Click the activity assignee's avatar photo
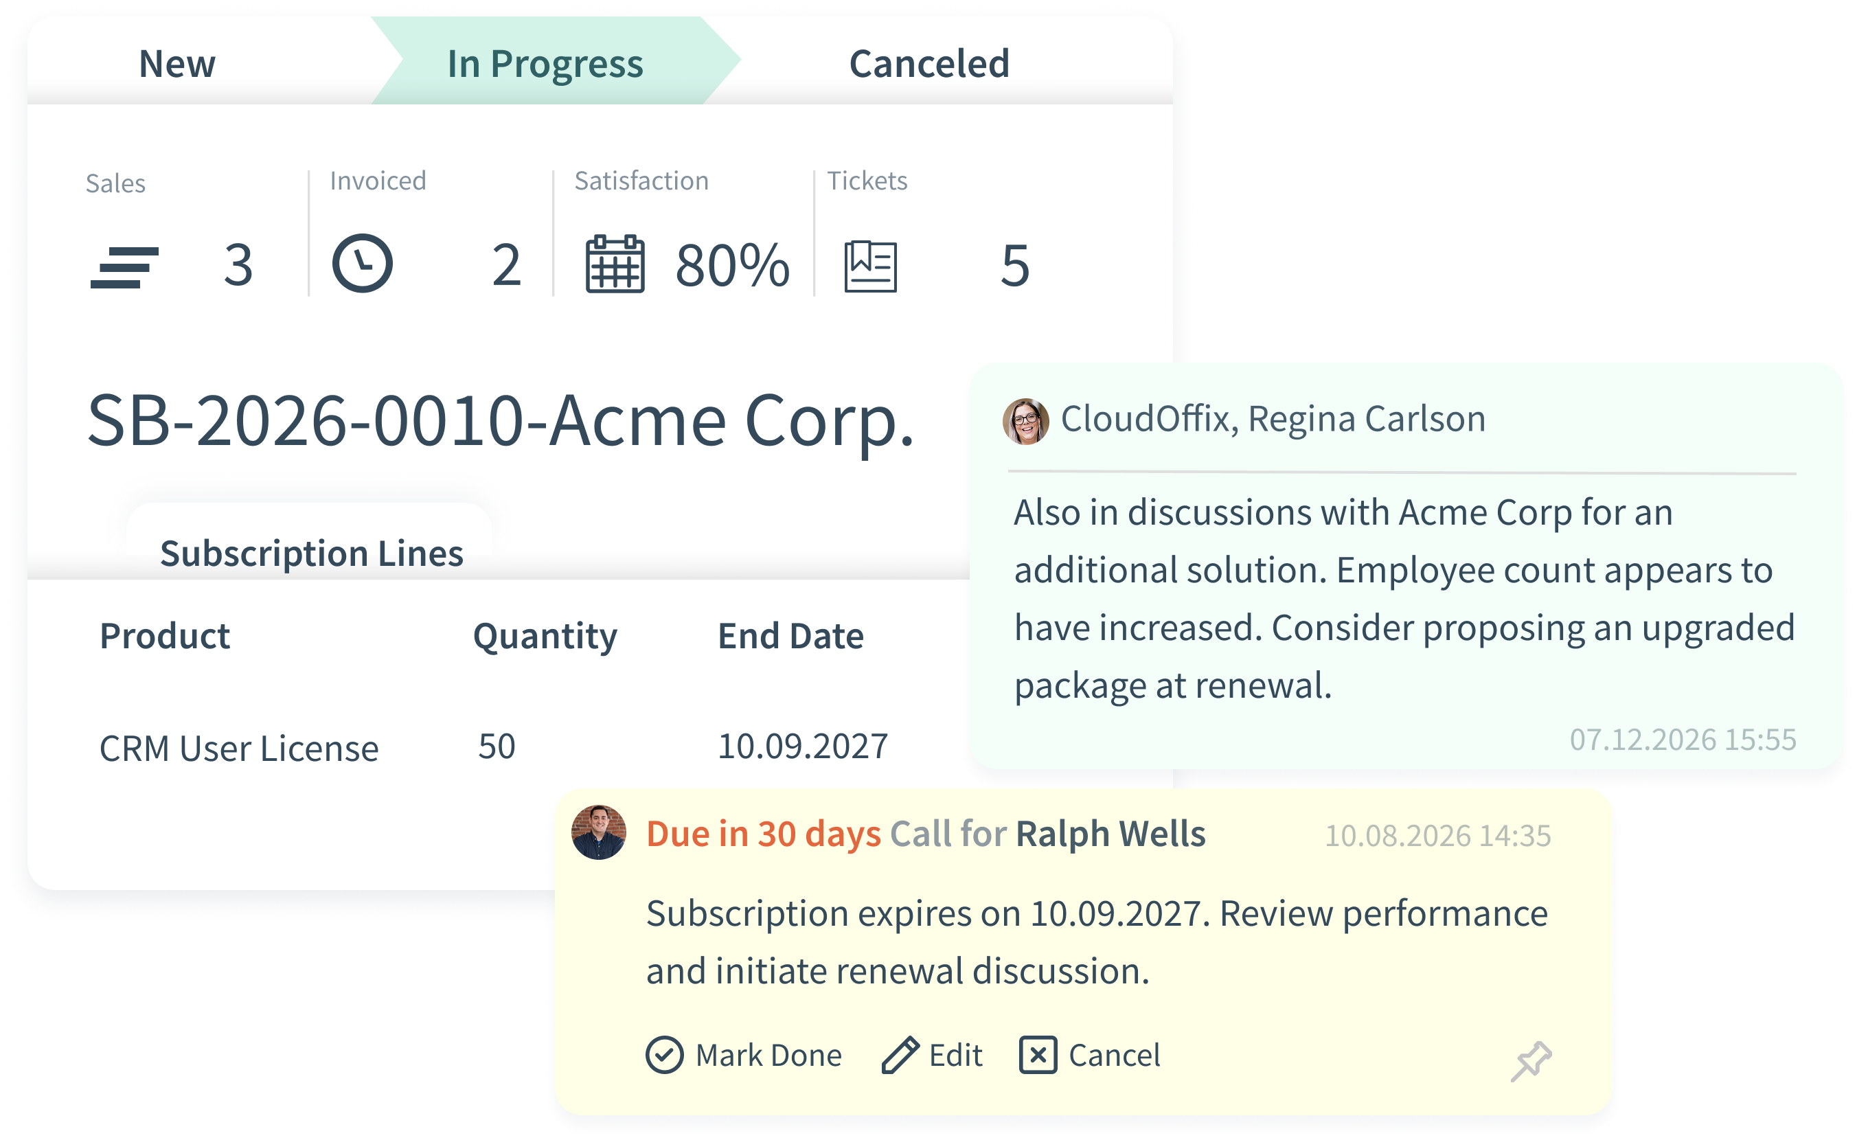 pos(599,832)
